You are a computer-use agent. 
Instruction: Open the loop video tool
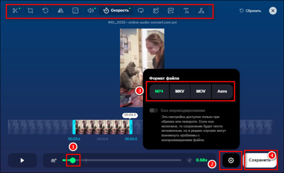pos(141,11)
